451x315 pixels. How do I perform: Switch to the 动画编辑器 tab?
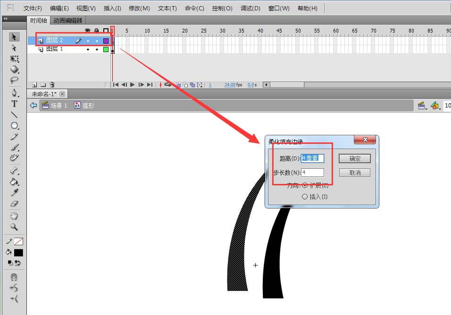(x=68, y=20)
